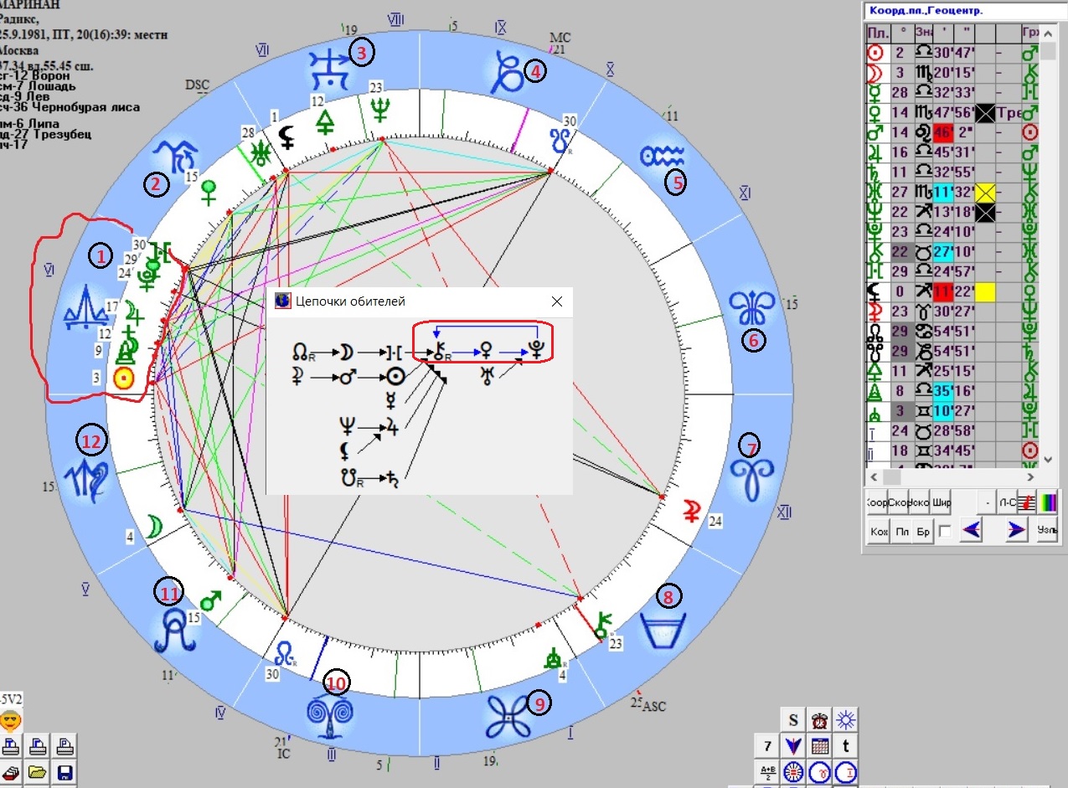Click the Шир button

942,502
